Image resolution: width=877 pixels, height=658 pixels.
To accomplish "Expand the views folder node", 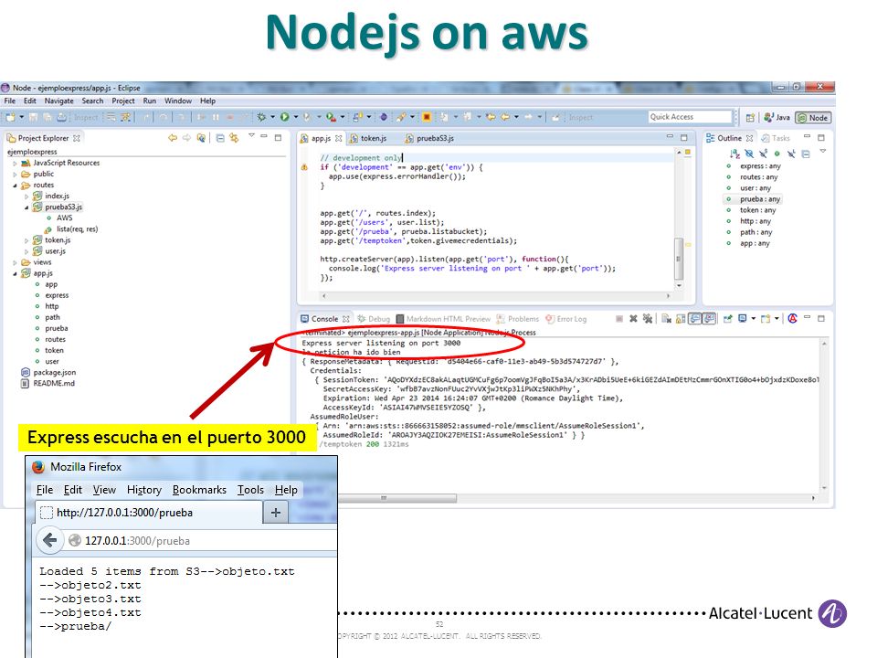I will (x=16, y=262).
